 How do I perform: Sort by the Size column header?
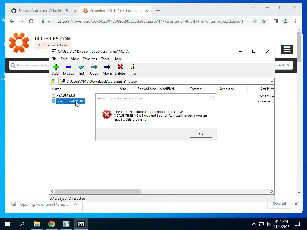113,89
